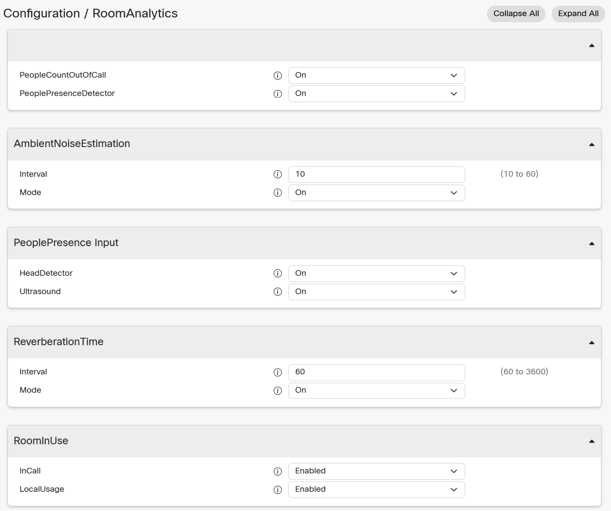Click info icon next to HeadDetector
Screen dimensions: 611x511
[x=278, y=274]
